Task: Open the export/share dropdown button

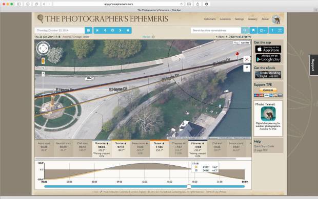Action: click(x=263, y=30)
